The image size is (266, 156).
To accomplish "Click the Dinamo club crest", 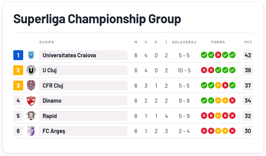I will 31,101.
